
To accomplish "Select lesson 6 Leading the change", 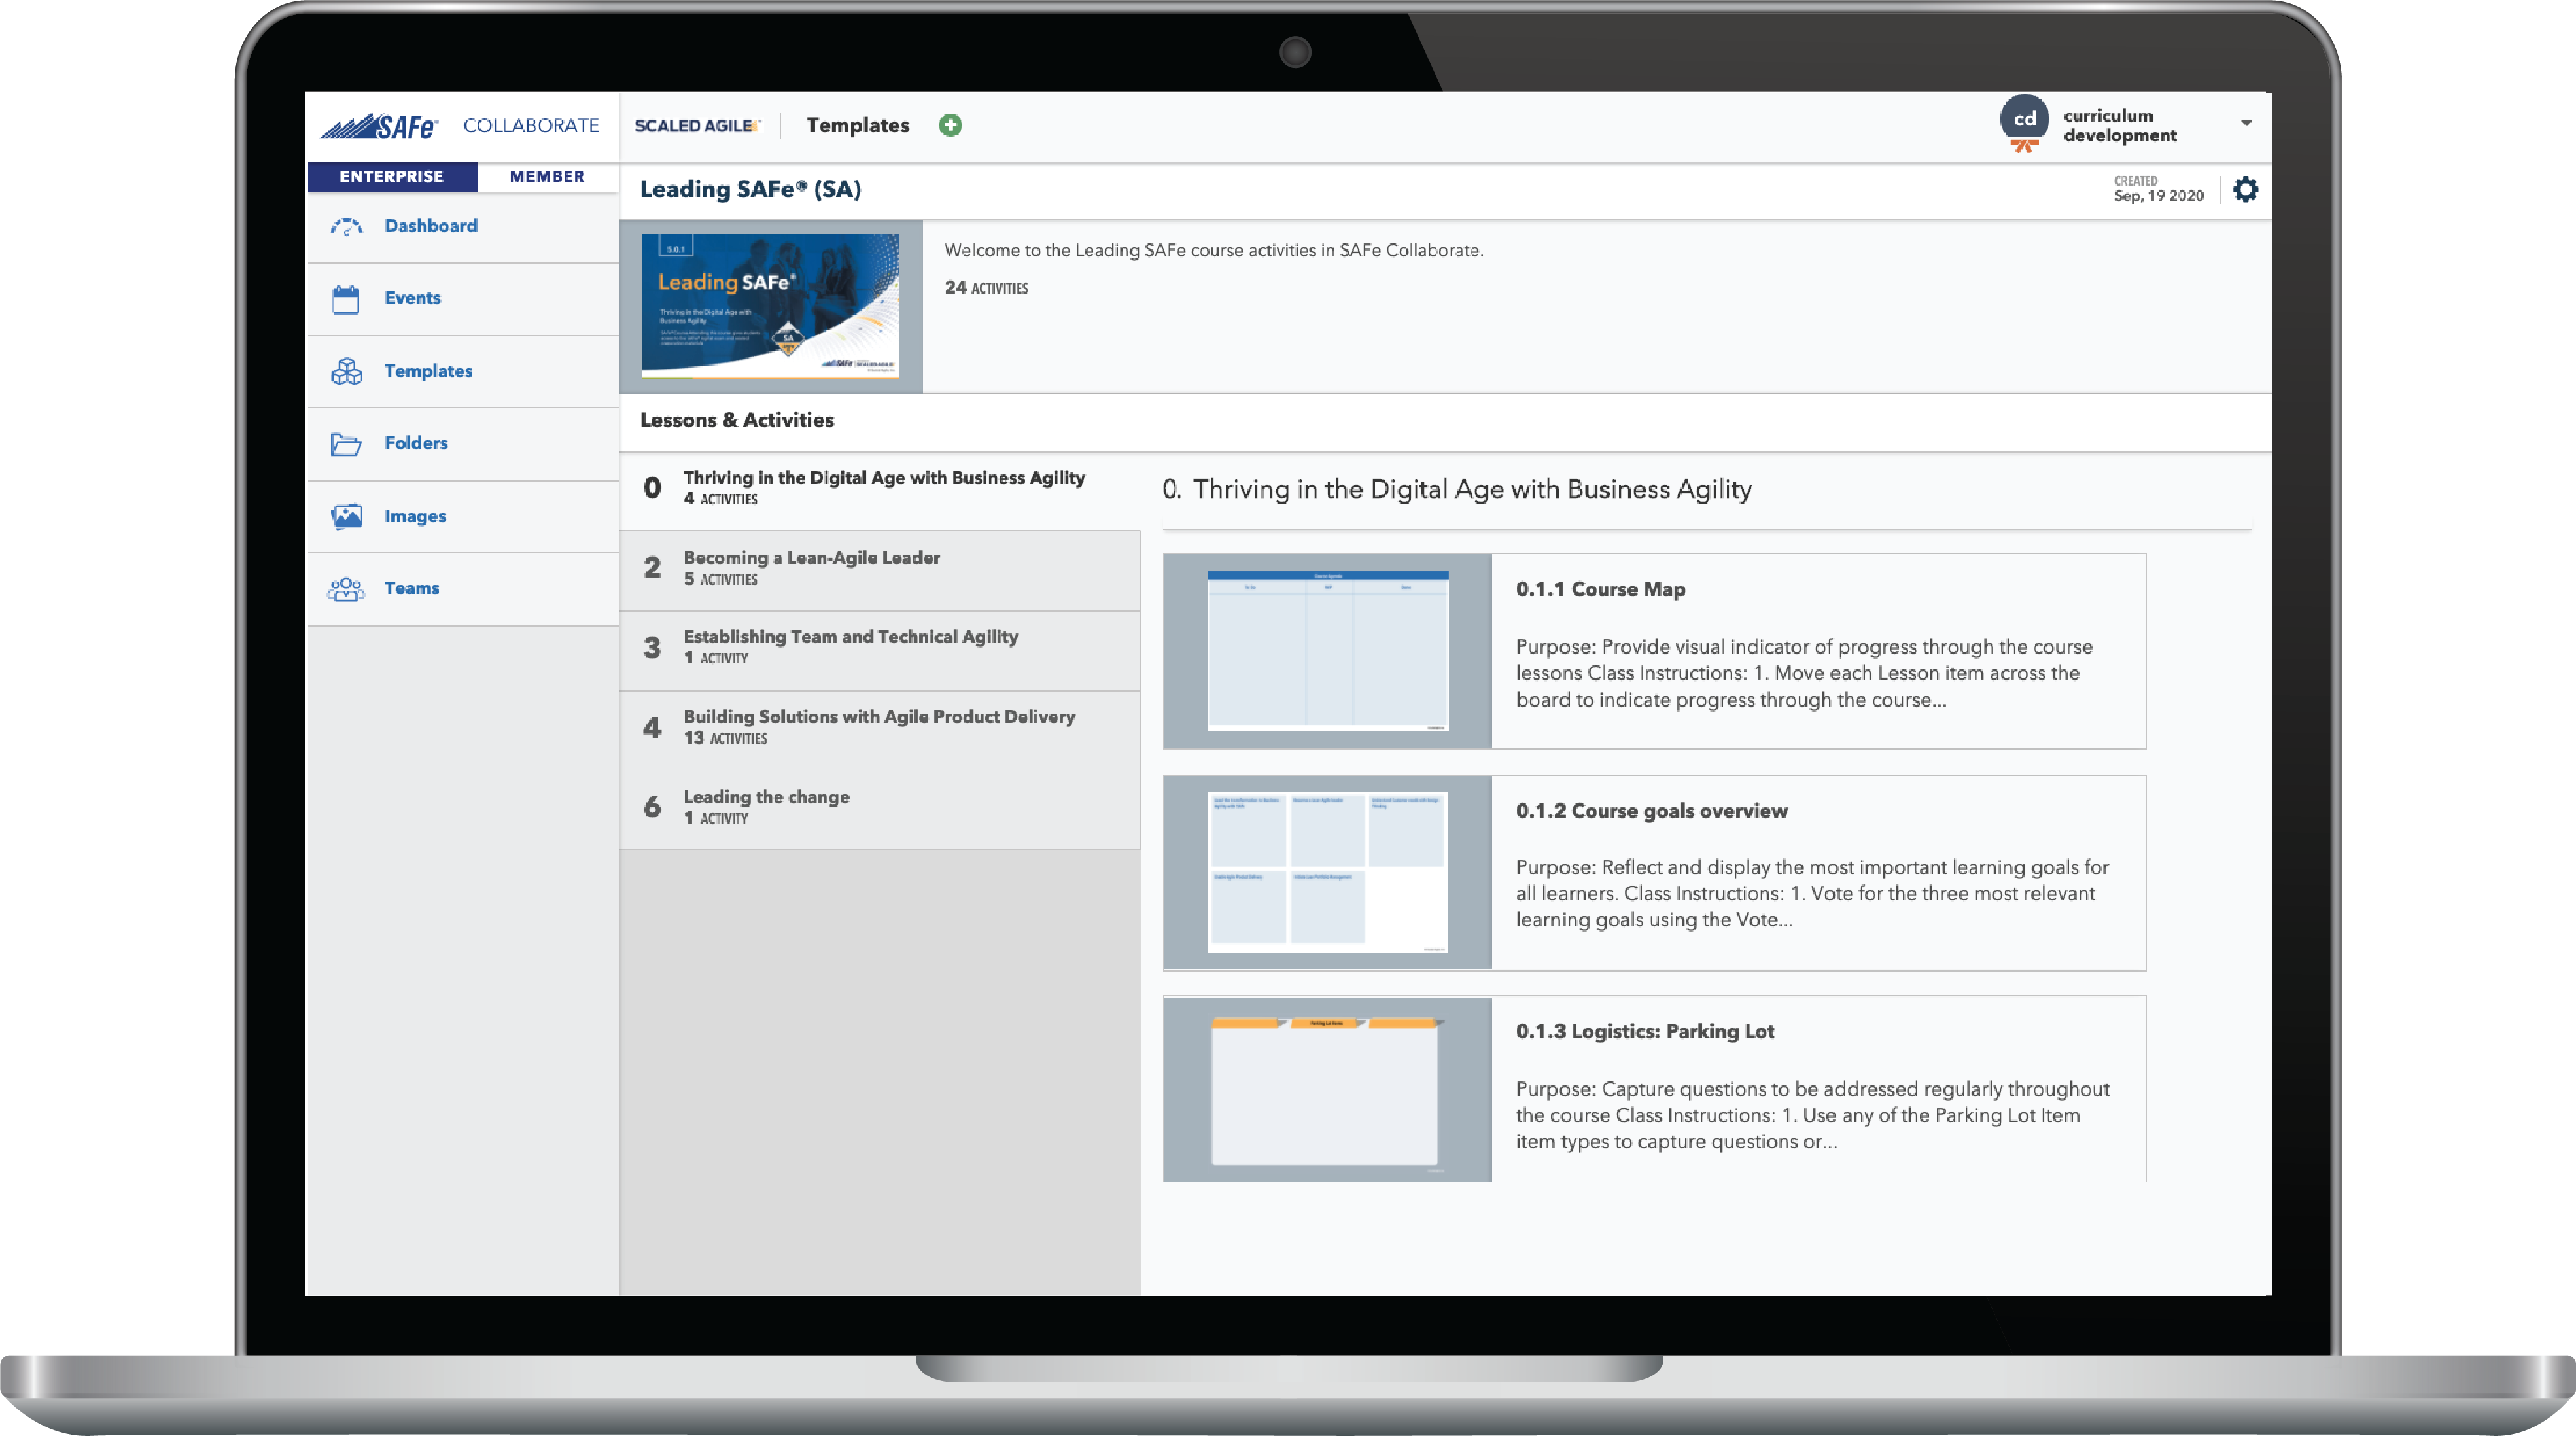I will (879, 810).
